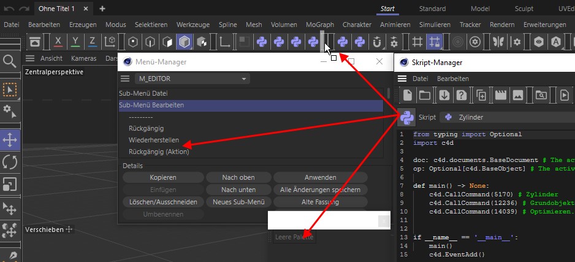Click the help question-mark icon
Viewport: 575px width, 262px height.
pyautogui.click(x=463, y=95)
